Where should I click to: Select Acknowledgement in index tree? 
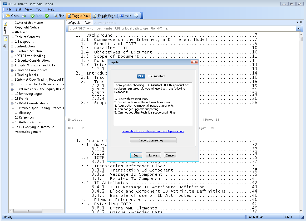28,132
